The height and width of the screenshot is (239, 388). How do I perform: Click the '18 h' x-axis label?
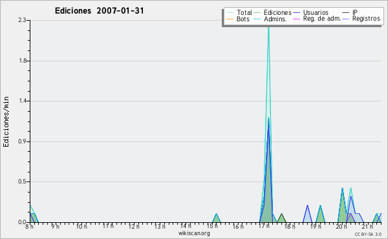pyautogui.click(x=290, y=226)
